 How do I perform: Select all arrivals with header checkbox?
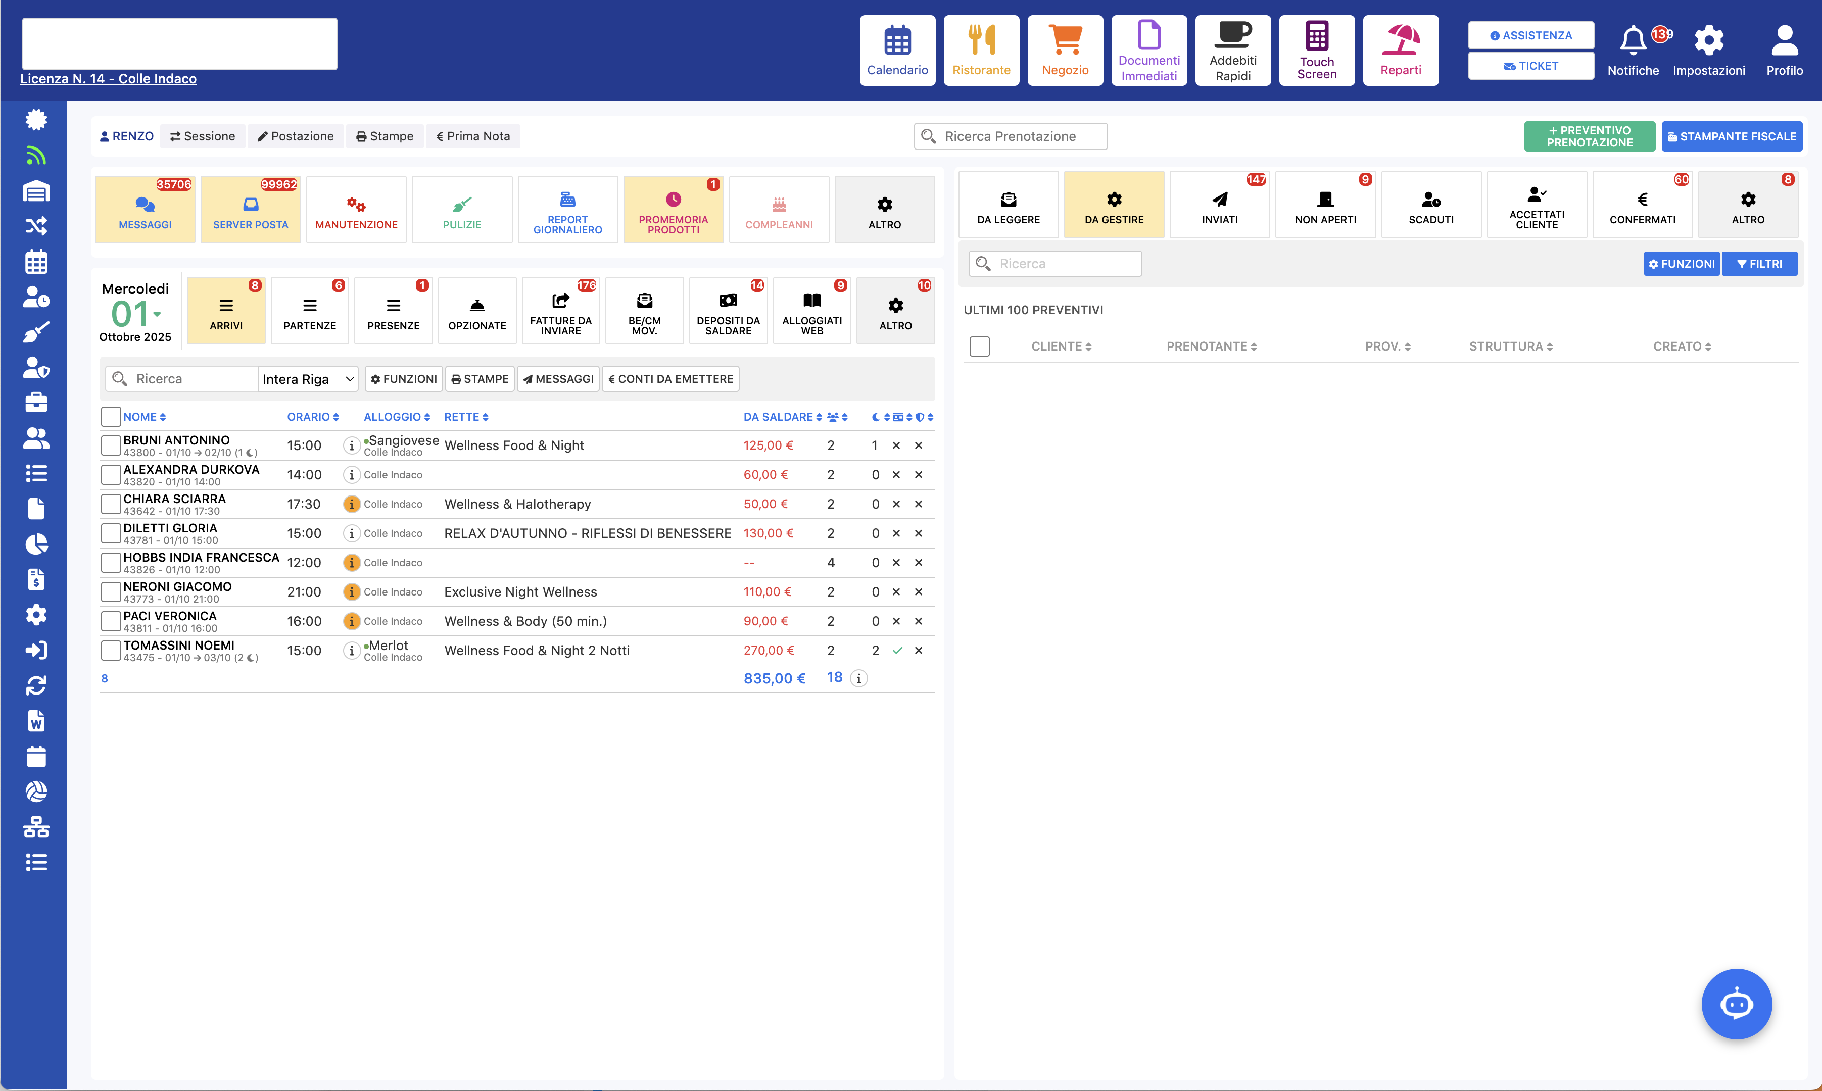tap(110, 417)
